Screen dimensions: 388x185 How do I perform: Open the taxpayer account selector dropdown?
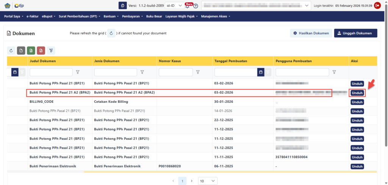256,6
